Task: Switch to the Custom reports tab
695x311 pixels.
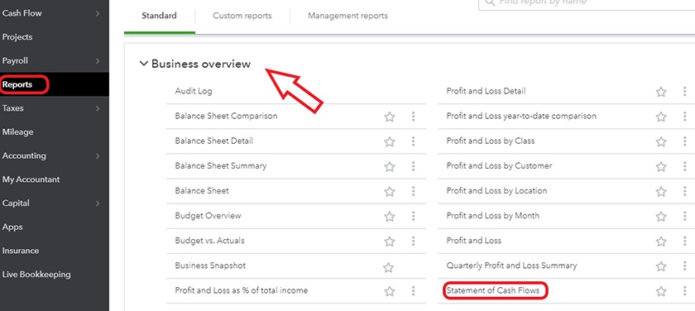Action: click(242, 16)
